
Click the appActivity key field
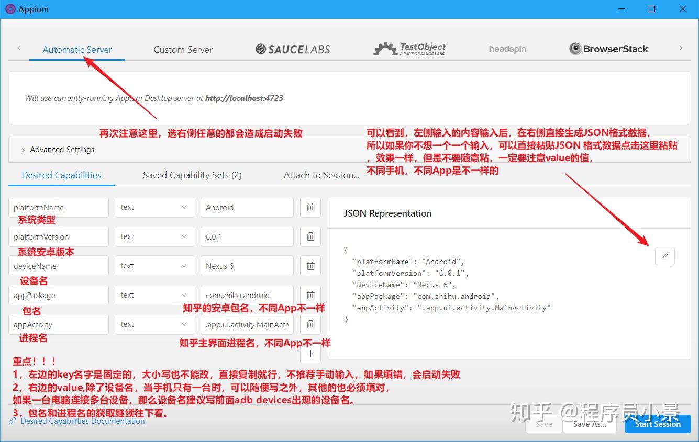(59, 324)
